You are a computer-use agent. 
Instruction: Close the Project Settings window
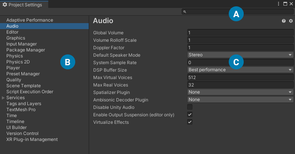pyautogui.click(x=291, y=4)
